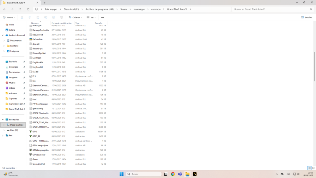316x178 pixels.
Task: Close the Grand Theft Auto V tab
Action: click(37, 3)
